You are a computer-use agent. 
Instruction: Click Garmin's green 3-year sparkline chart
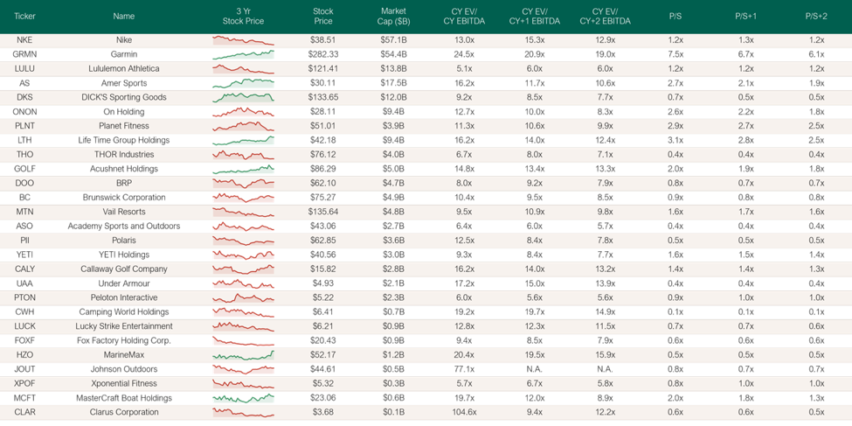click(x=244, y=54)
